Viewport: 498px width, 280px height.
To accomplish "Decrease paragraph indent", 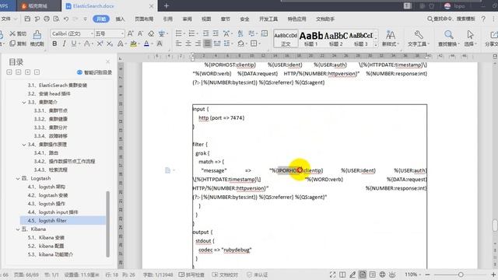I will point(205,33).
